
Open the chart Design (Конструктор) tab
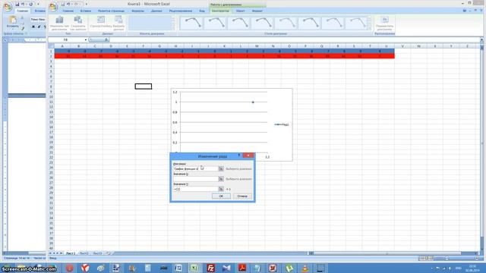(220, 11)
